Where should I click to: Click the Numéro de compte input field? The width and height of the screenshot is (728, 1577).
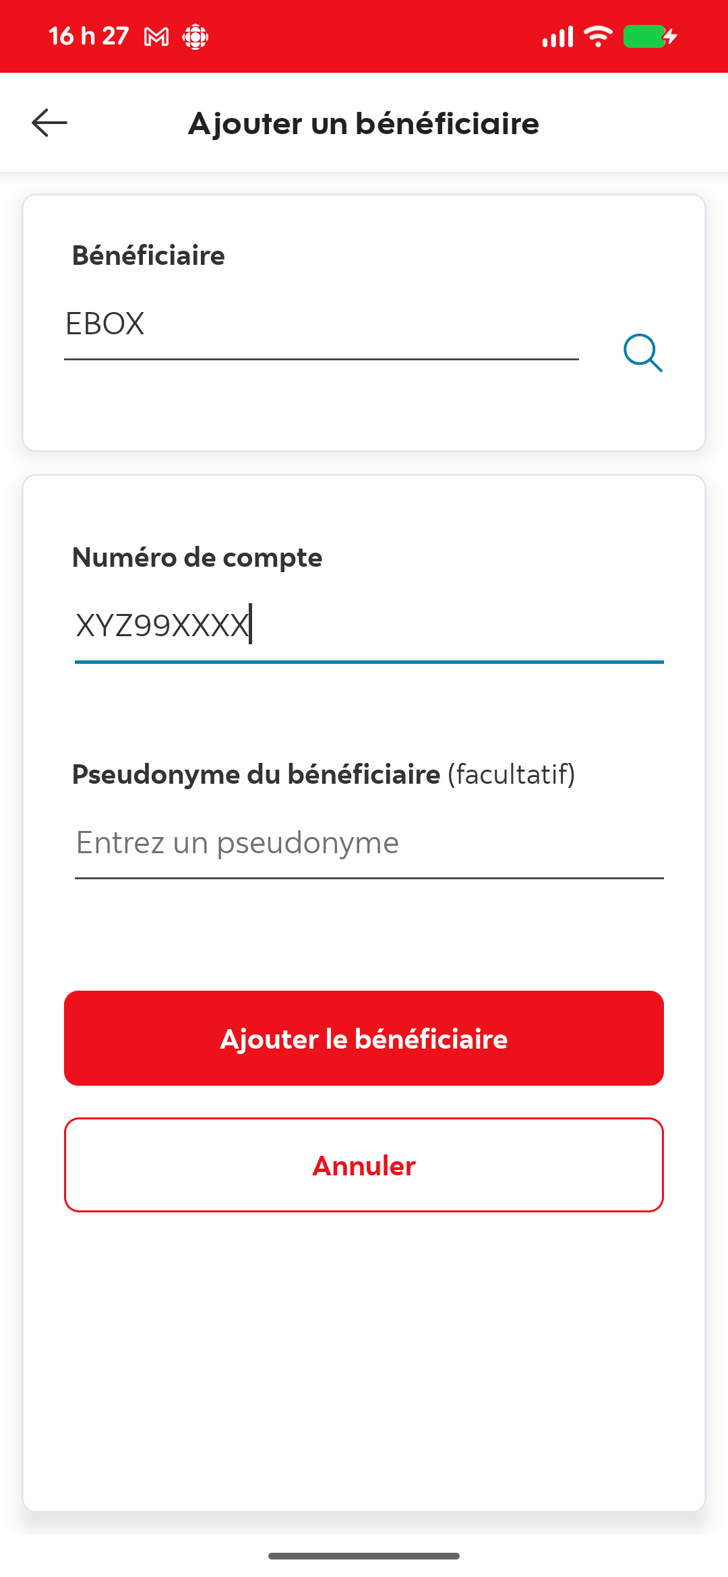[x=369, y=626]
